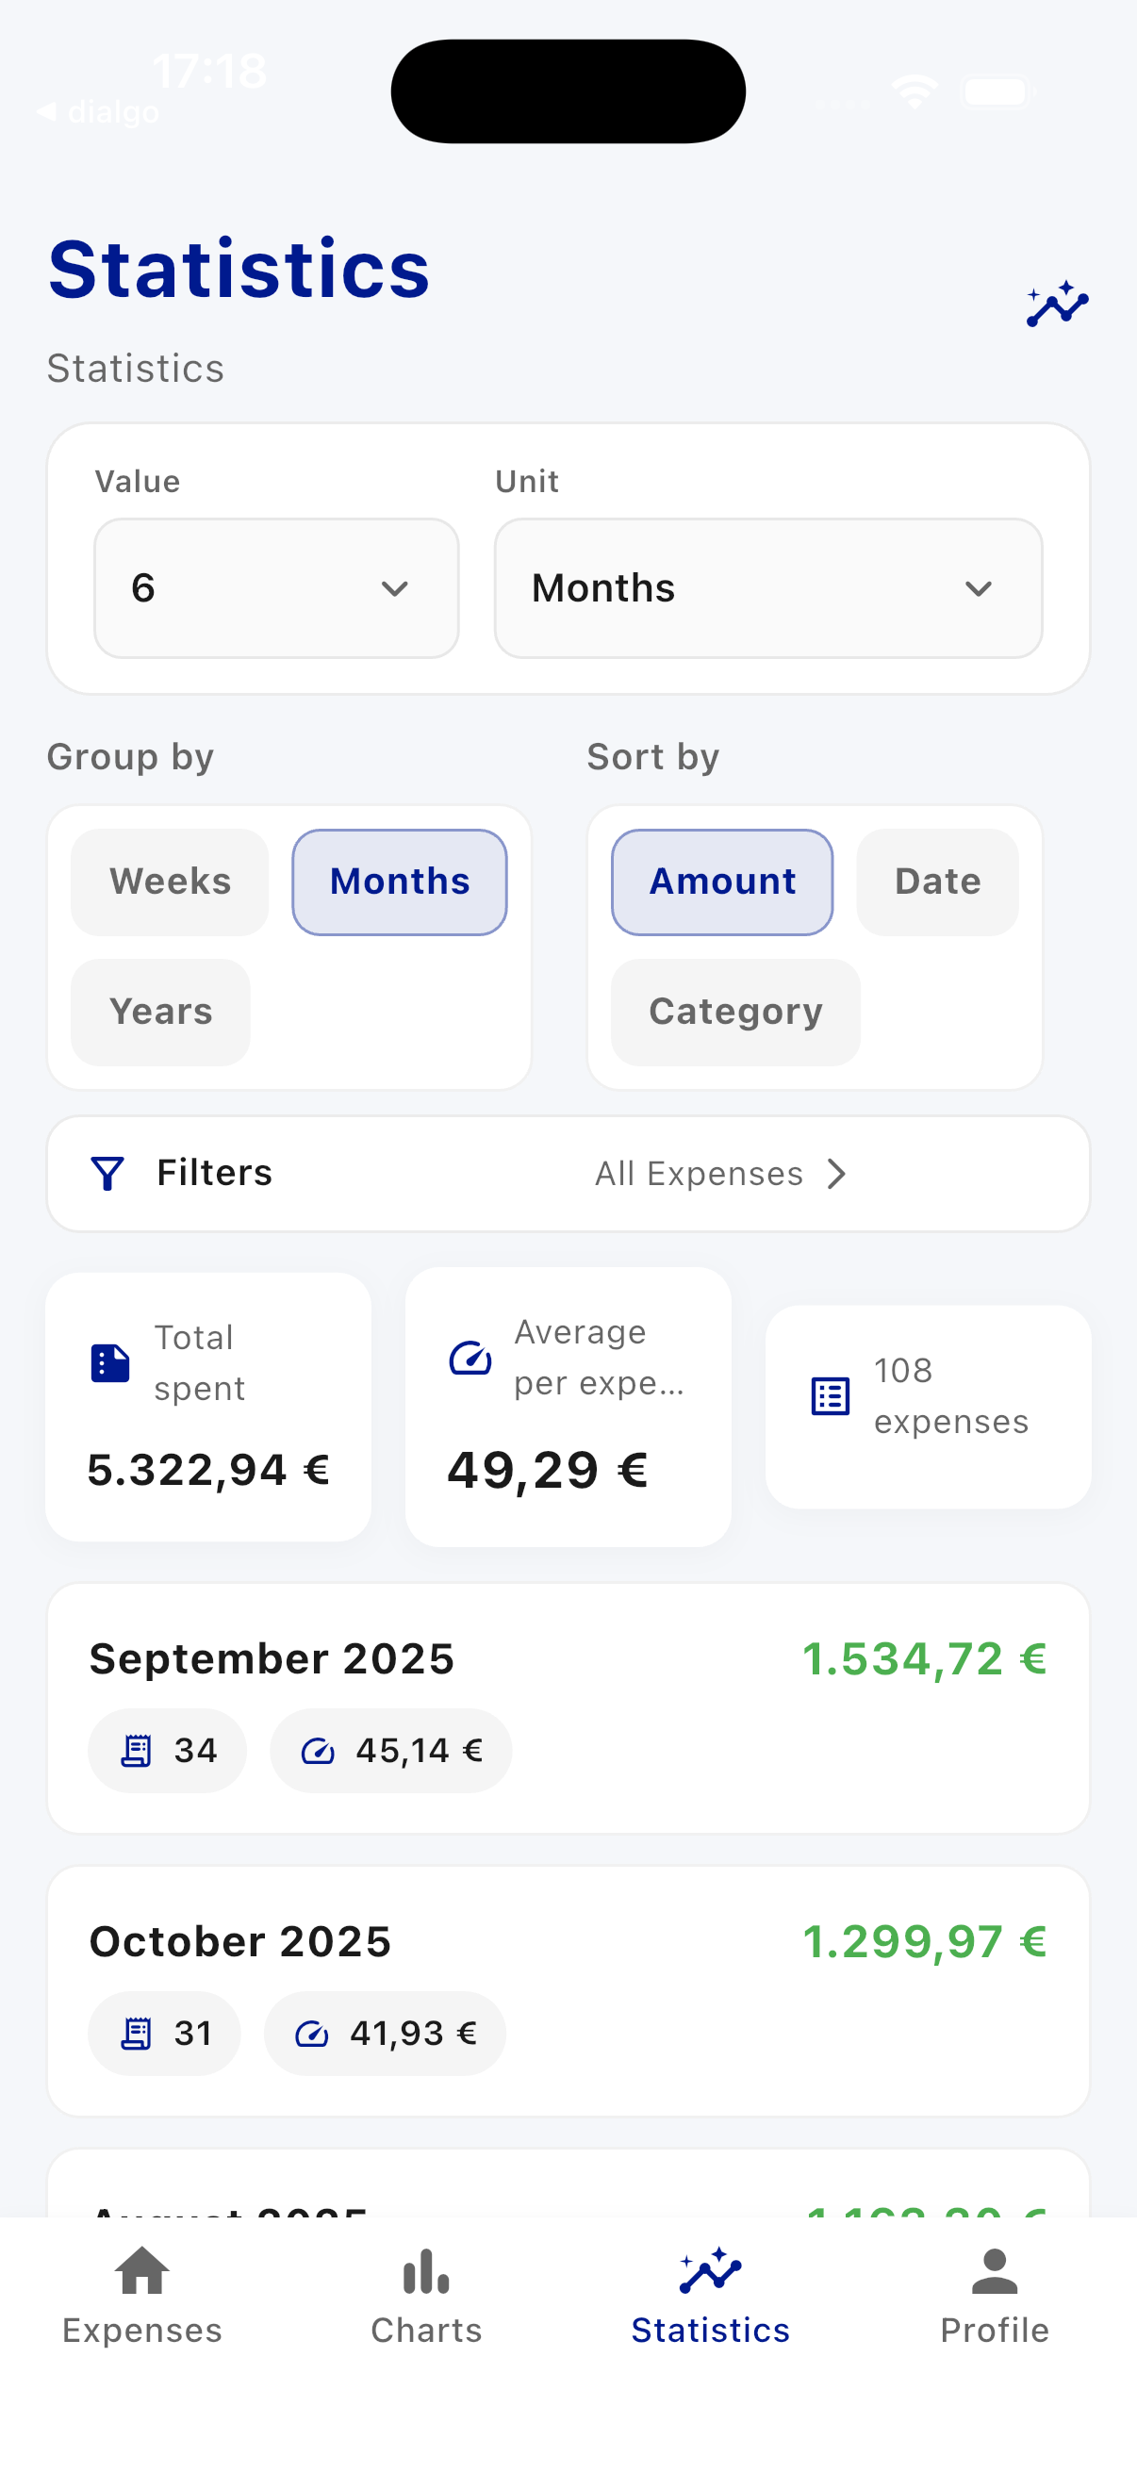Tap the funnel filter icon
Viewport: 1137px width, 2472px height.
107,1173
